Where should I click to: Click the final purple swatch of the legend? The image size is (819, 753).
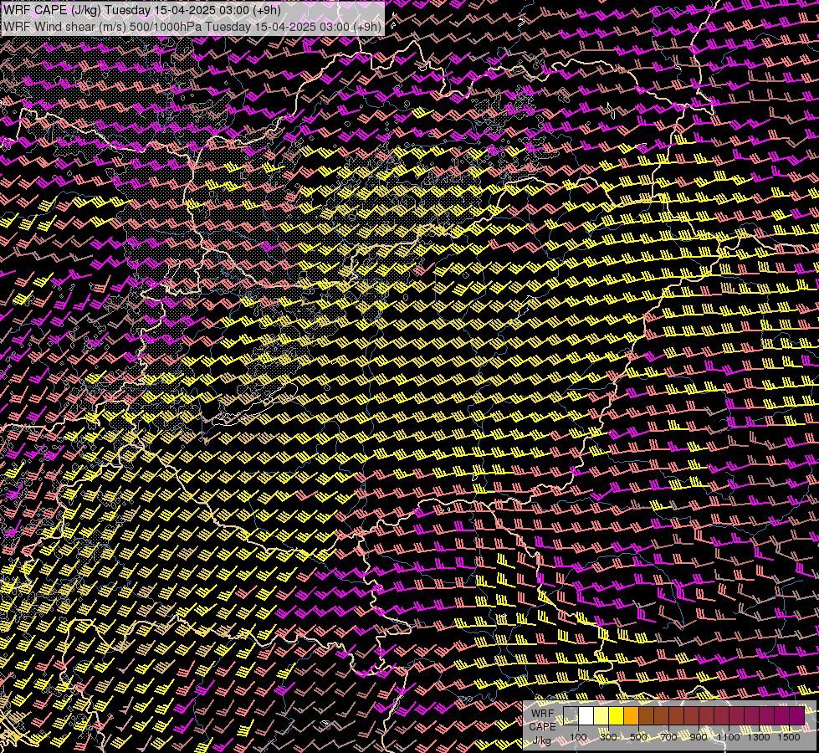click(x=797, y=716)
